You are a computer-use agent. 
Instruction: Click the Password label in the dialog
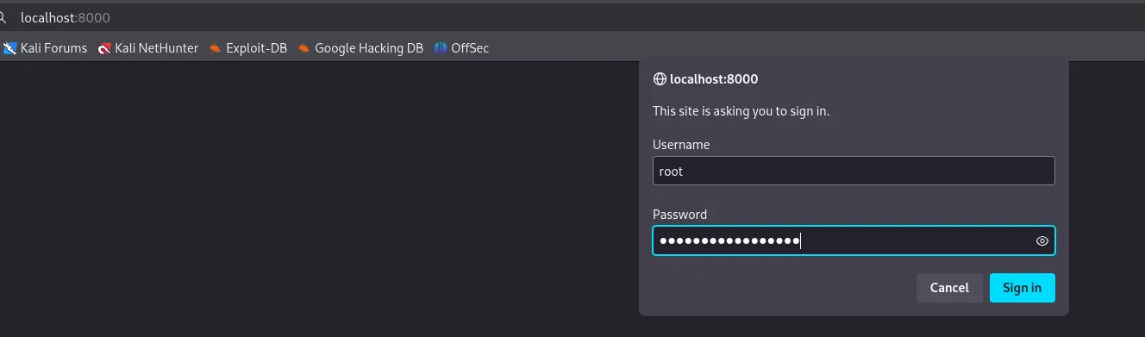pos(679,215)
